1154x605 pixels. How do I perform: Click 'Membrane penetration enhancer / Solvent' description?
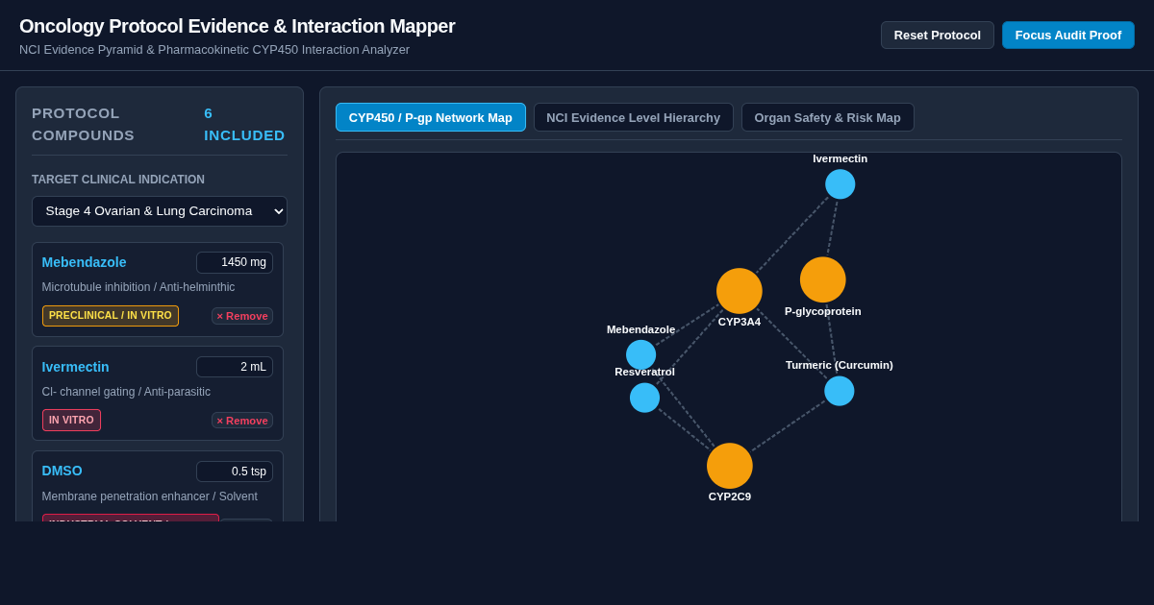tap(150, 496)
